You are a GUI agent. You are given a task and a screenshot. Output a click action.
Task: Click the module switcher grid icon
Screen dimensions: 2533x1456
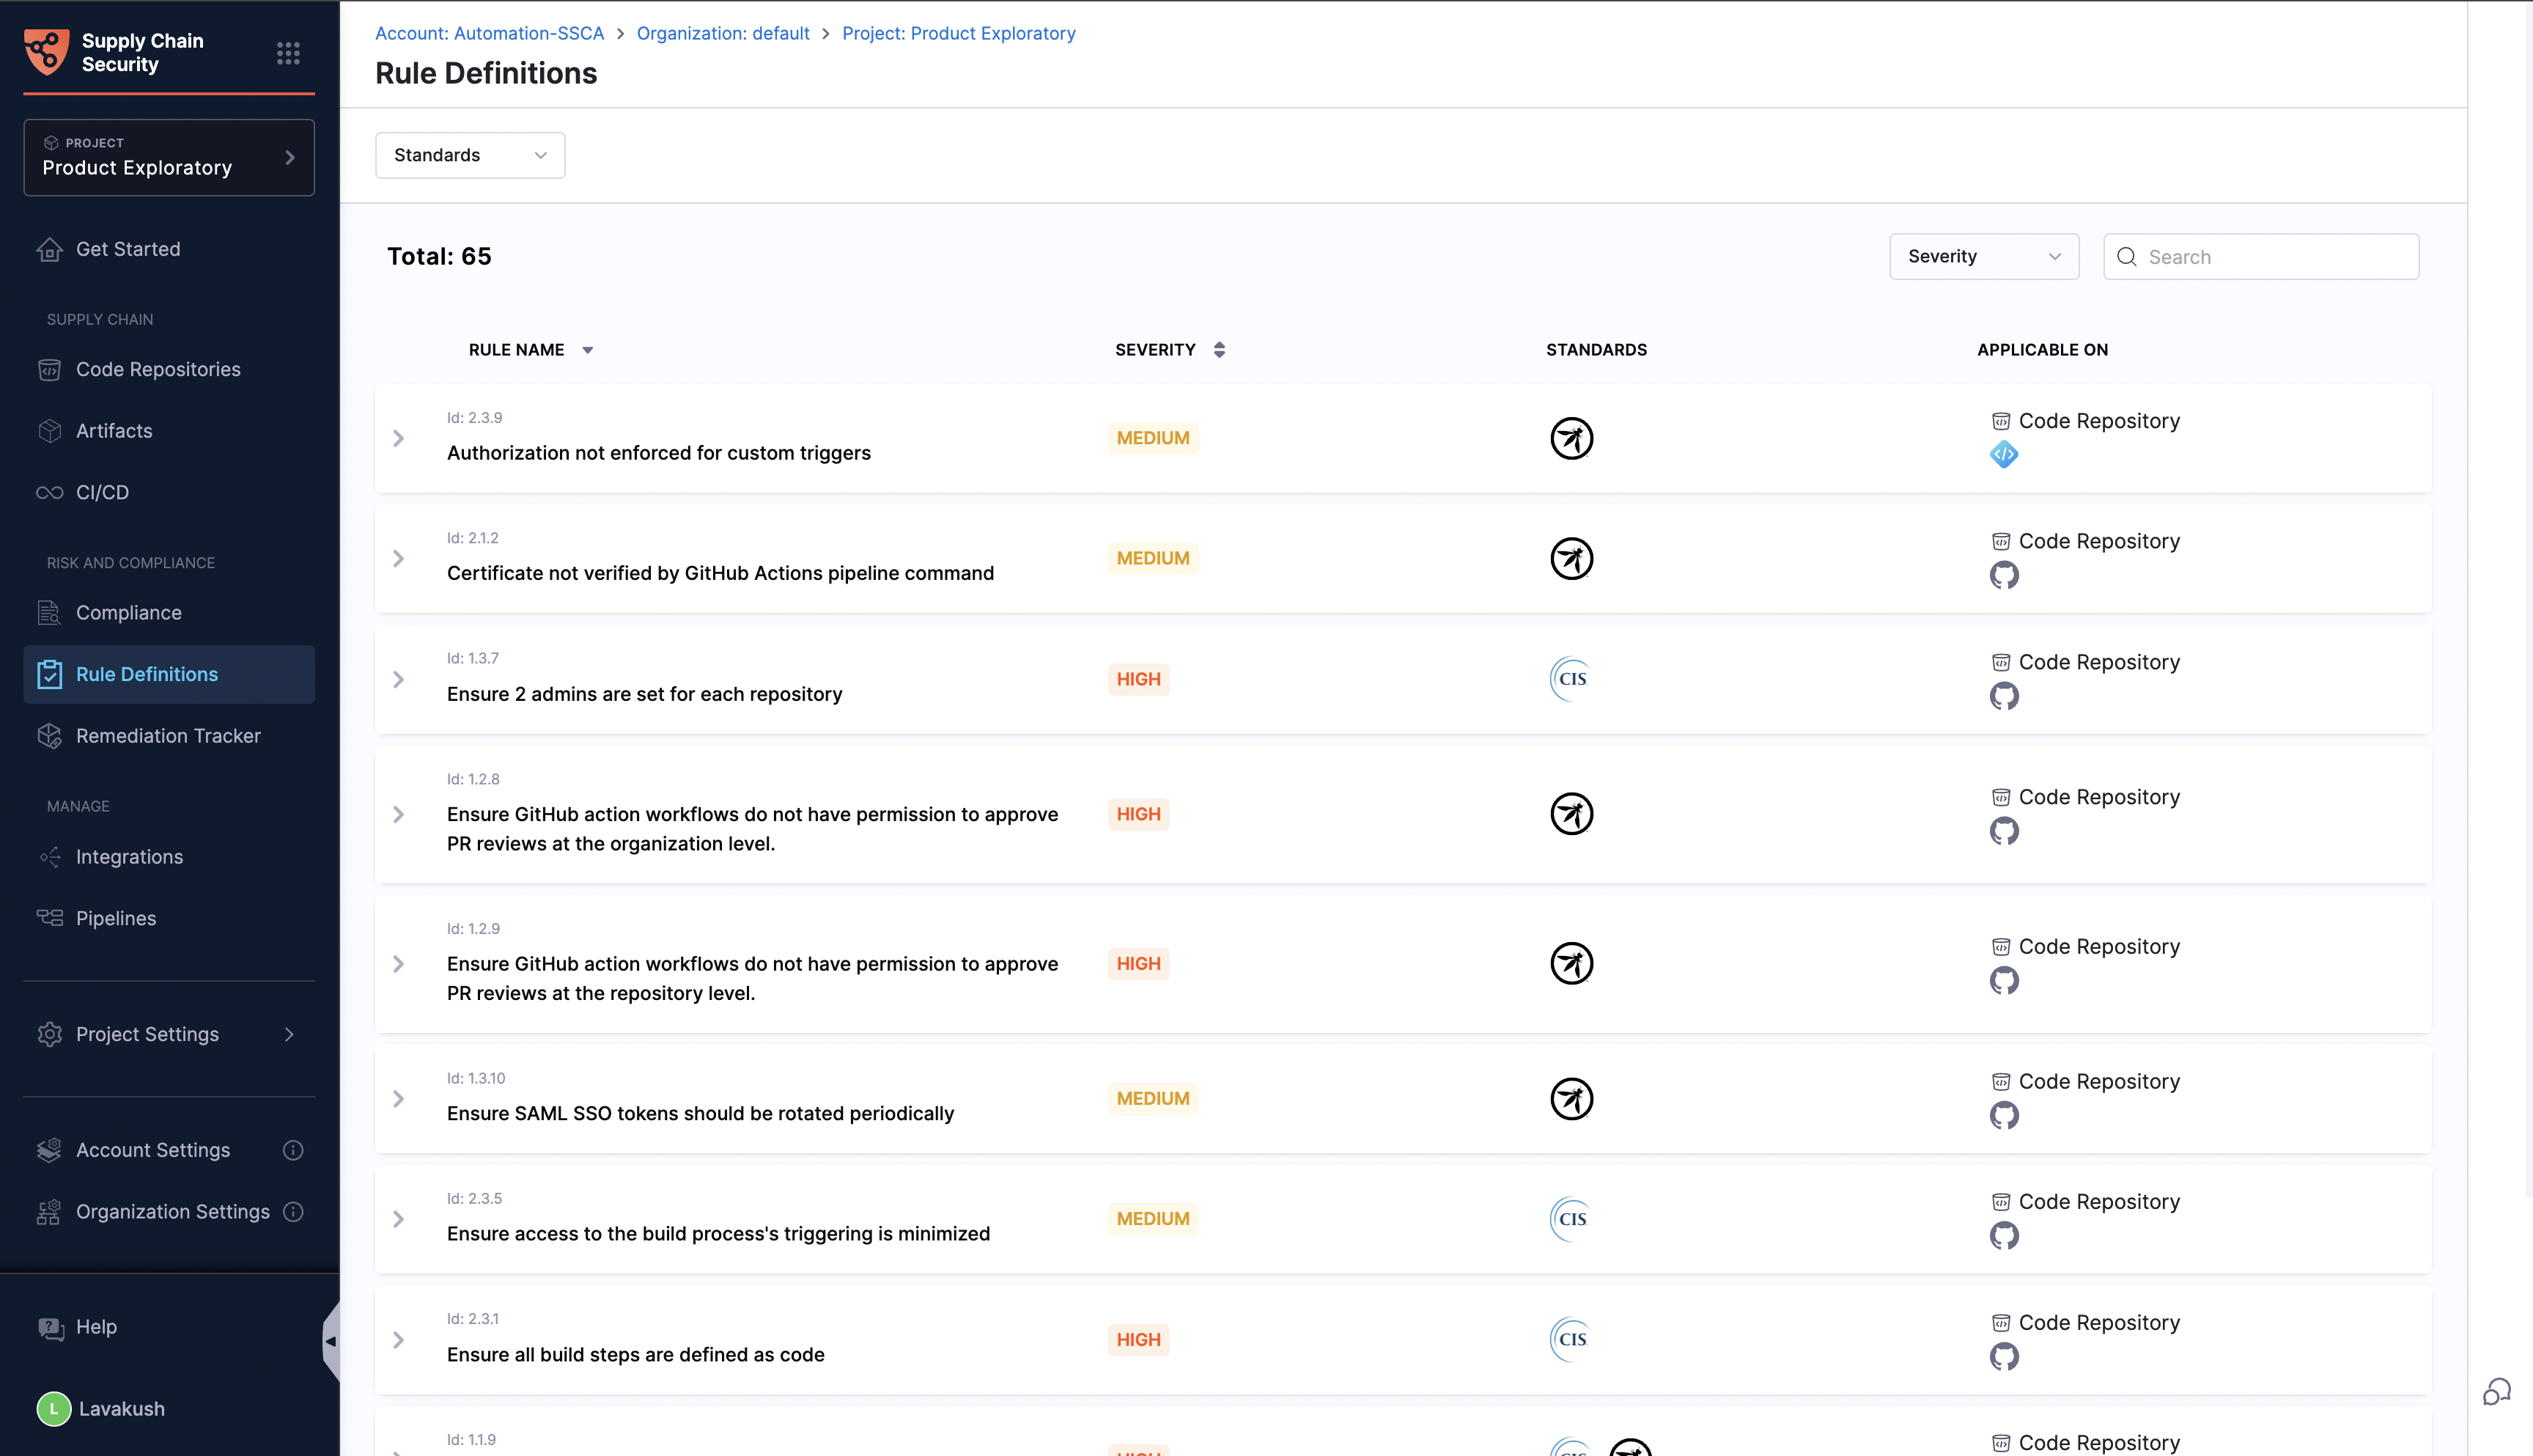(288, 53)
